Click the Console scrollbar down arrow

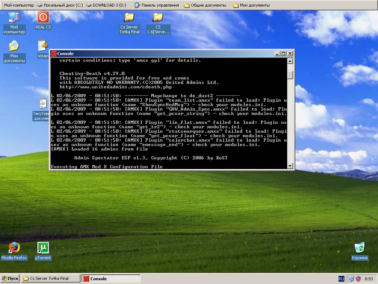(290, 166)
